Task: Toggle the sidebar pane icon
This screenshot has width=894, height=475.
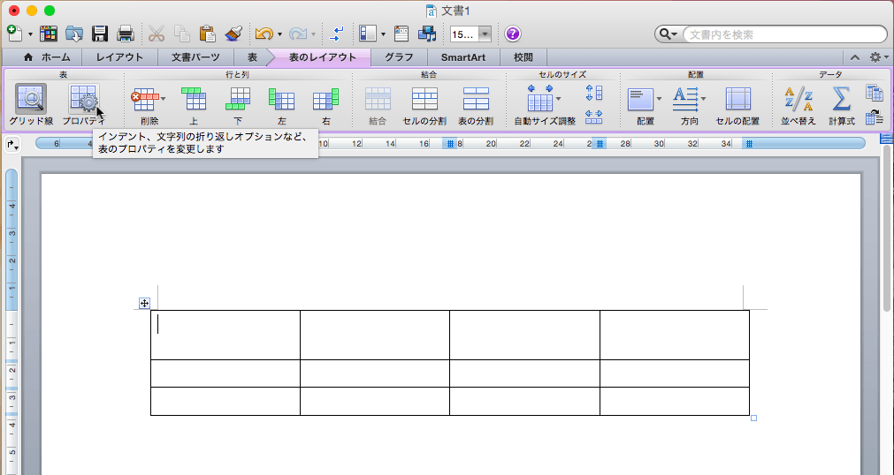Action: 368,34
